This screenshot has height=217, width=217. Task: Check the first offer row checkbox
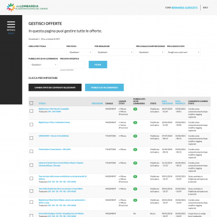[31, 111]
